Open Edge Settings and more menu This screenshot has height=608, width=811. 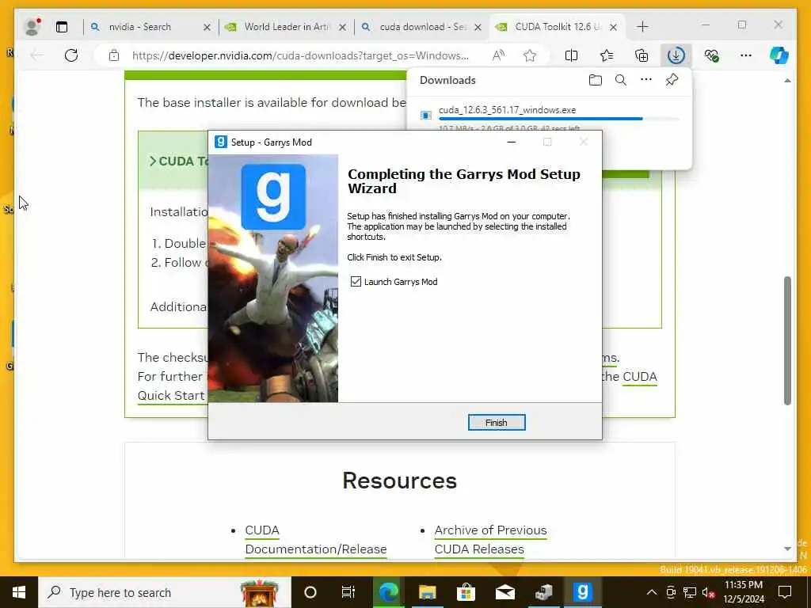pyautogui.click(x=746, y=55)
